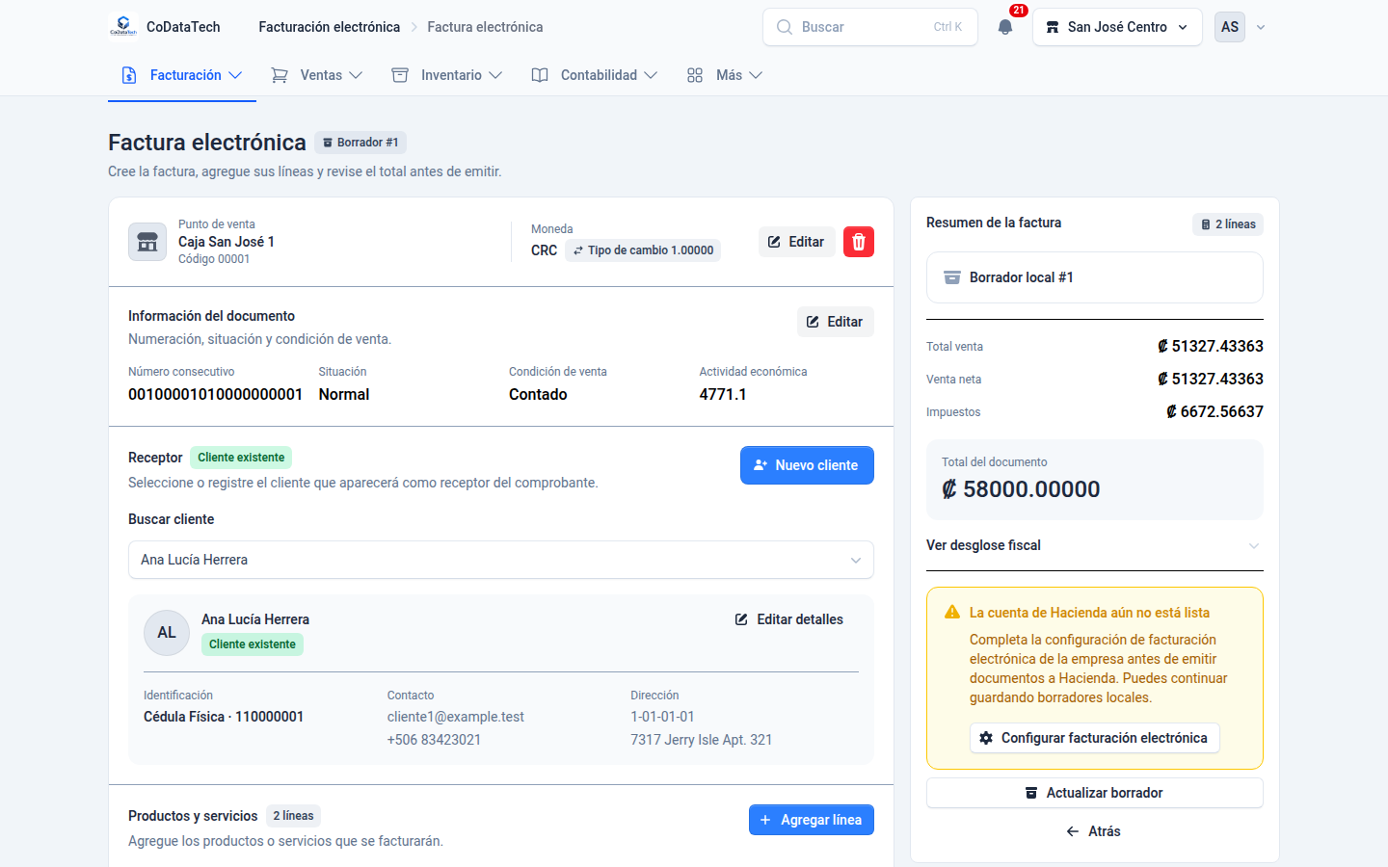This screenshot has width=1388, height=867.
Task: Click the CoDataTech logo icon
Action: 123,27
